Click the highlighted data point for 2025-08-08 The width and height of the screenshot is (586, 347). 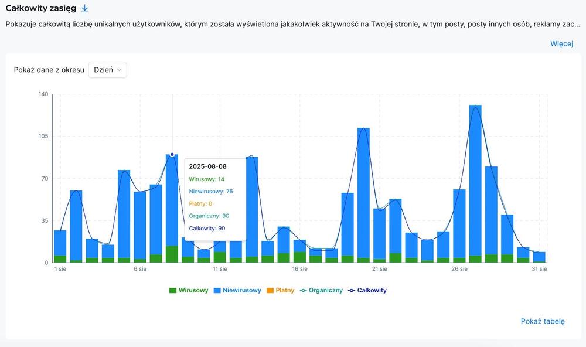[x=172, y=155]
